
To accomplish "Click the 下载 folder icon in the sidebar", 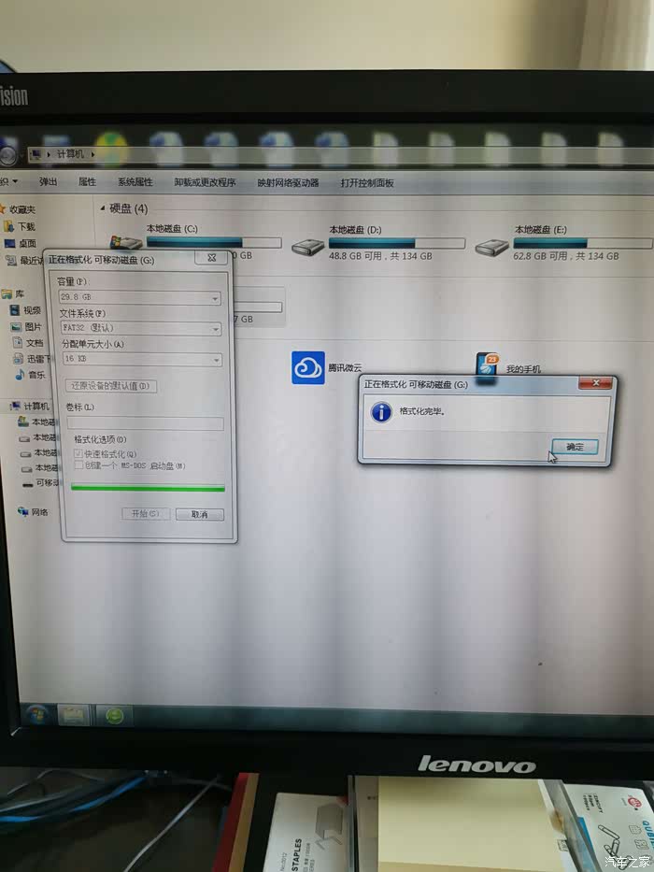I will coord(9,226).
